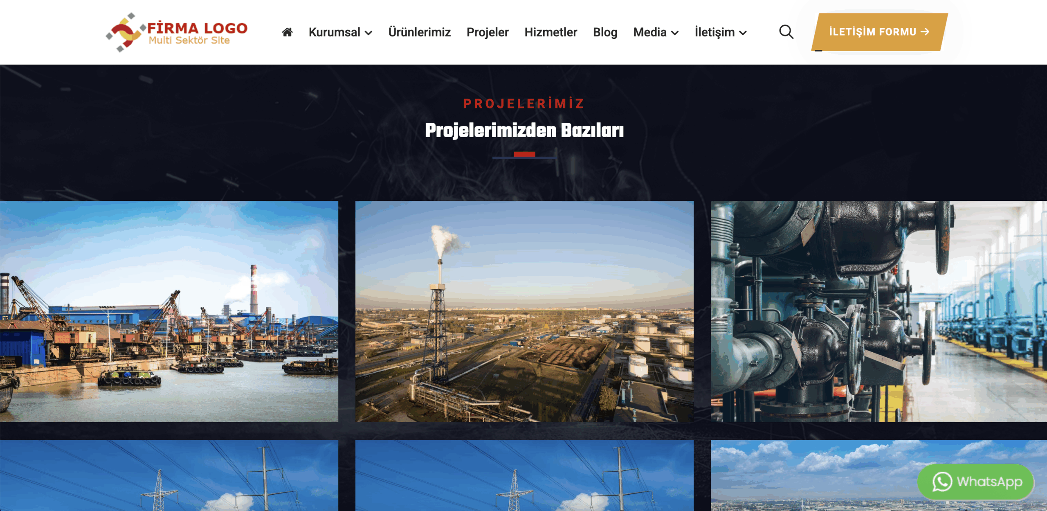Click Multi Sektör Site logo text
The image size is (1047, 511).
coord(189,40)
